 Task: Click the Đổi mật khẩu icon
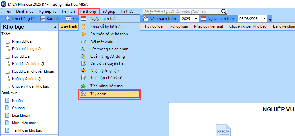pos(83,42)
